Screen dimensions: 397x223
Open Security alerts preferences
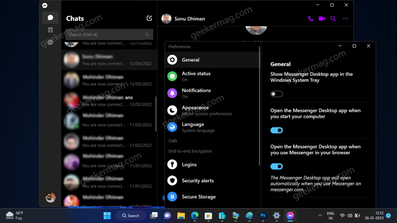pos(212,181)
